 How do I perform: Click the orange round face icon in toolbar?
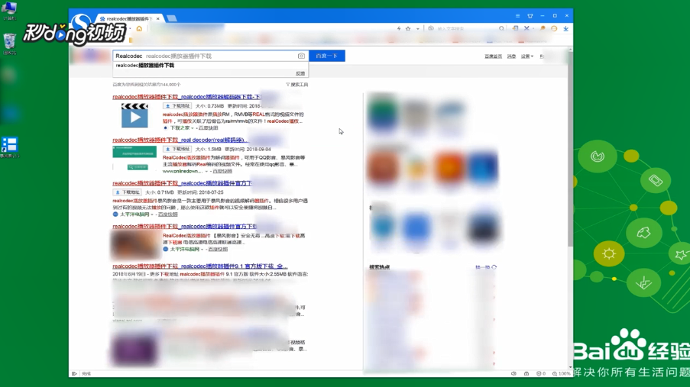point(554,28)
